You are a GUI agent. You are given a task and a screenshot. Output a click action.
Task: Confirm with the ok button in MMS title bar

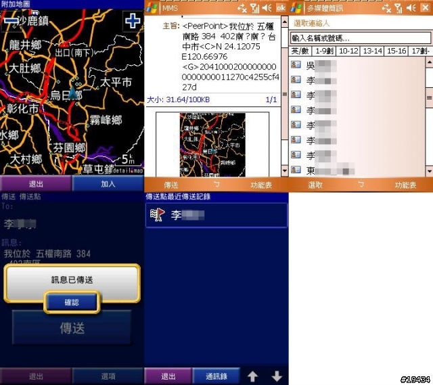pos(281,8)
